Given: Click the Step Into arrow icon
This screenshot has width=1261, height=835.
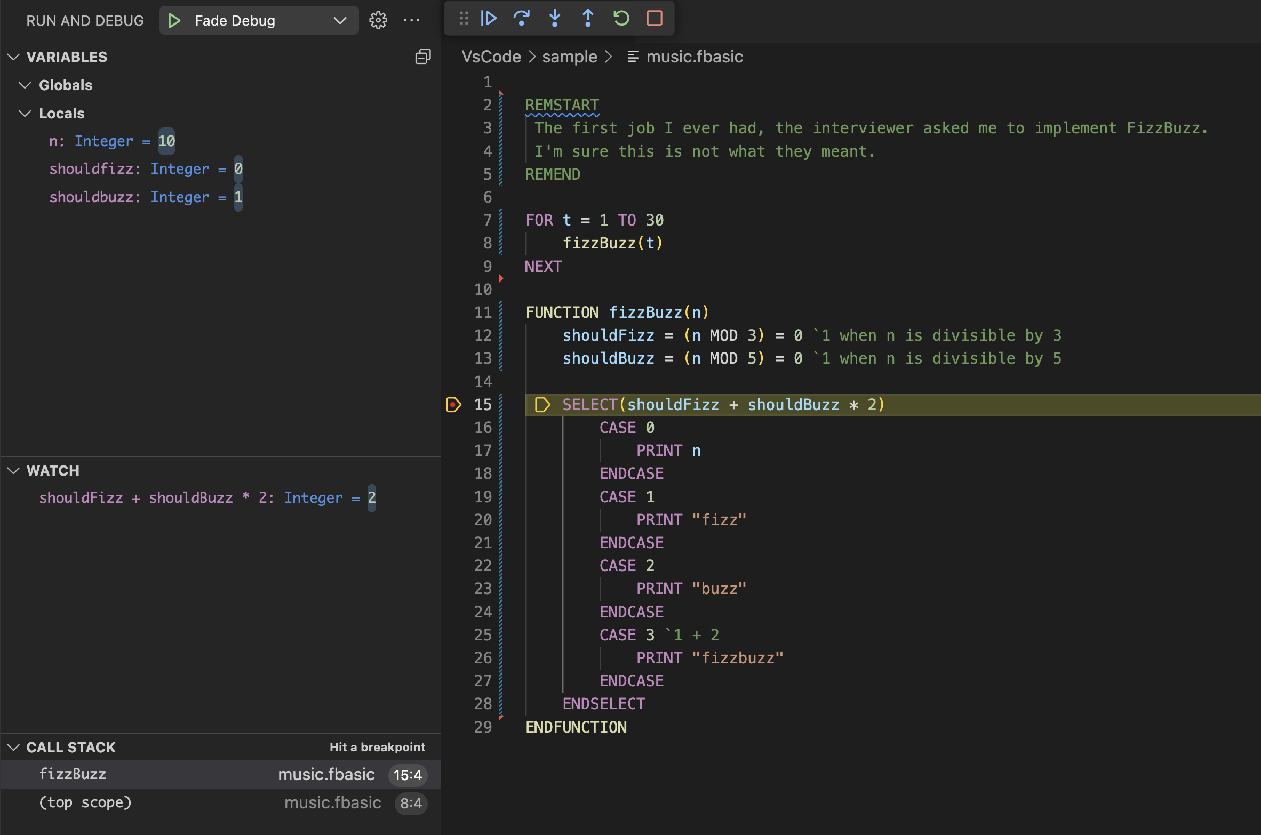Looking at the screenshot, I should pyautogui.click(x=555, y=19).
